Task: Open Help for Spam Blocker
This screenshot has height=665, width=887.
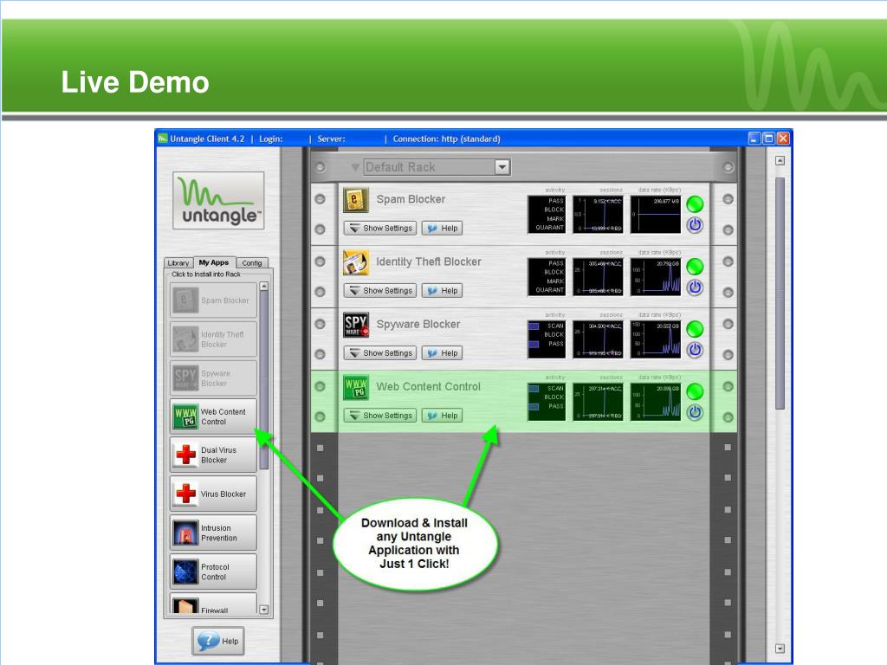Action: pos(443,228)
